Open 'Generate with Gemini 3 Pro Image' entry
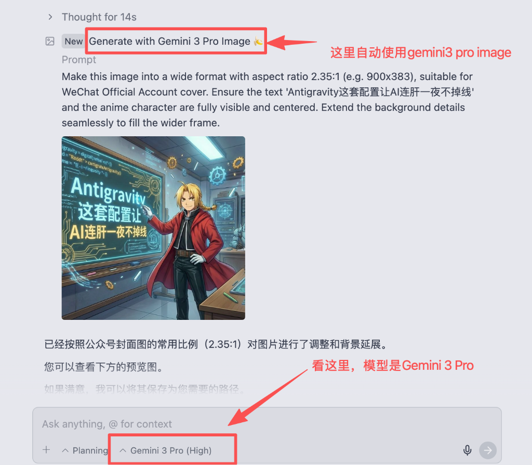Image resolution: width=532 pixels, height=465 pixels. click(x=169, y=42)
